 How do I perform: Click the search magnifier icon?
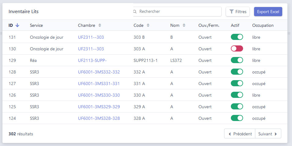[x=135, y=12]
